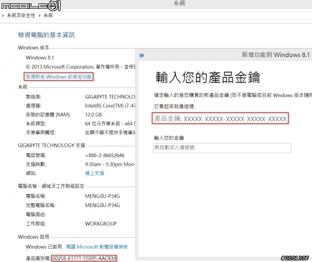The width and height of the screenshot is (312, 262).
Task: Expand the arrow before 系統及安全性 breadcrumb
Action: 3,15
